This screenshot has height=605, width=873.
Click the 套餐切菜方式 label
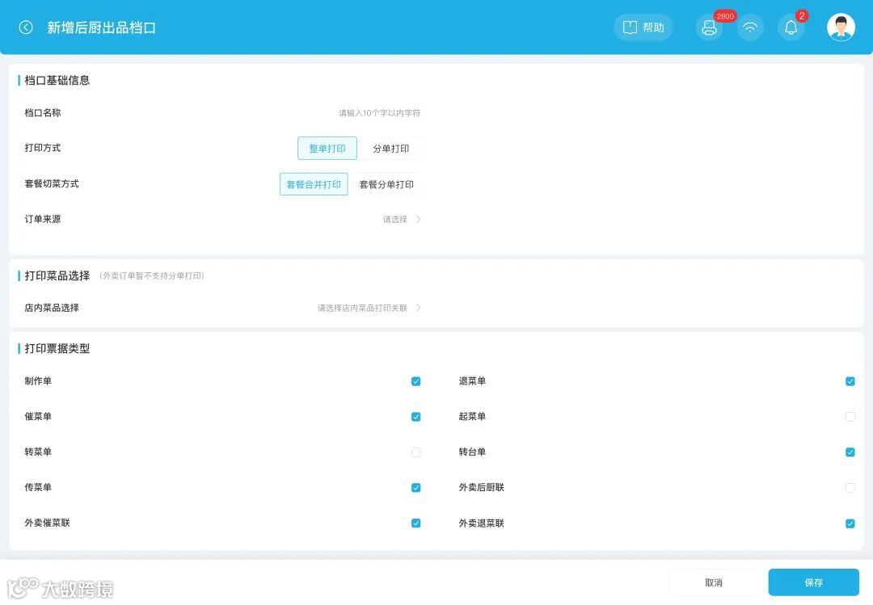pos(52,183)
